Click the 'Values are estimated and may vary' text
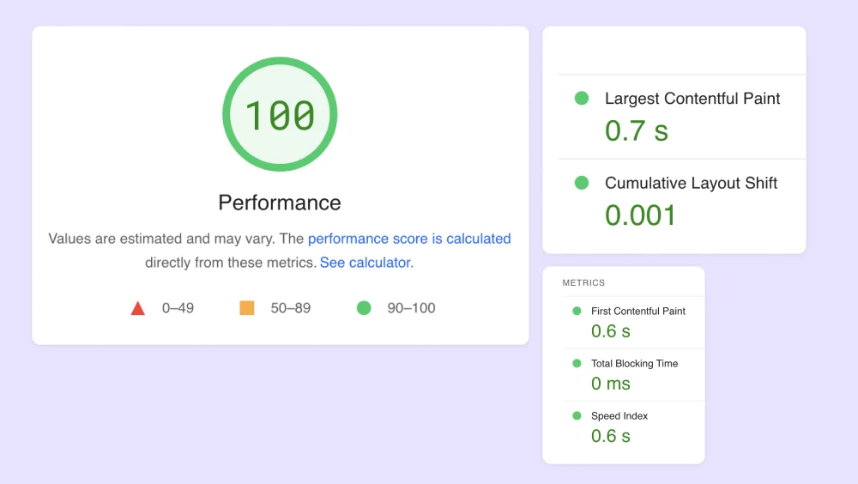The height and width of the screenshot is (484, 858). pos(162,239)
